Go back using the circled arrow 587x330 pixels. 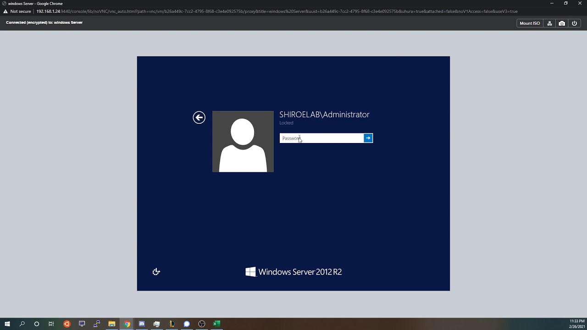pyautogui.click(x=199, y=118)
